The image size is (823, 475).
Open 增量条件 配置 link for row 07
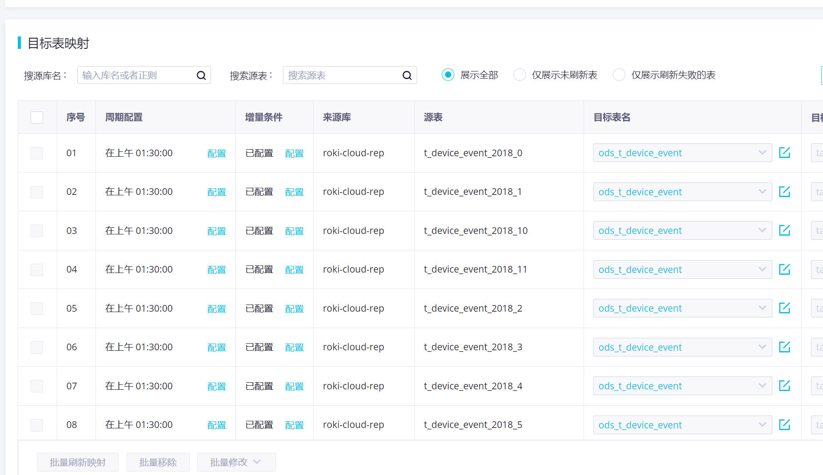coord(294,386)
